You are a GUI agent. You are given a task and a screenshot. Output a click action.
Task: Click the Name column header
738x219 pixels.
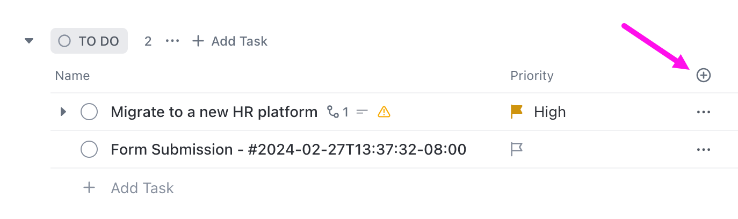(73, 76)
